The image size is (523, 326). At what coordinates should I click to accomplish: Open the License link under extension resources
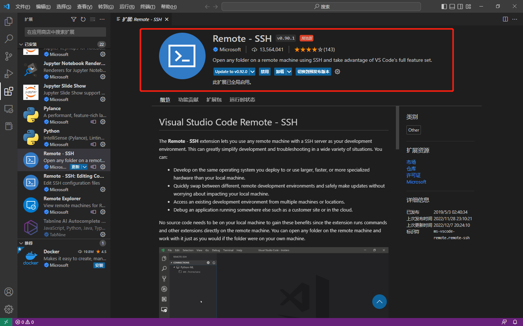pyautogui.click(x=413, y=175)
